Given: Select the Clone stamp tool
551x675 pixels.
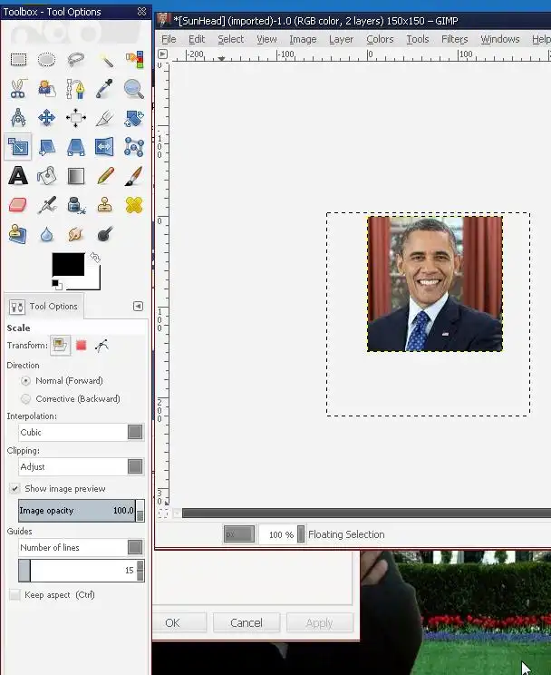Looking at the screenshot, I should pos(105,205).
